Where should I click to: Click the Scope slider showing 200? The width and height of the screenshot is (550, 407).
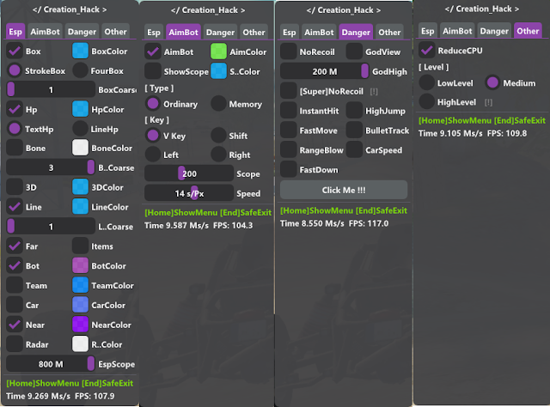tap(189, 173)
